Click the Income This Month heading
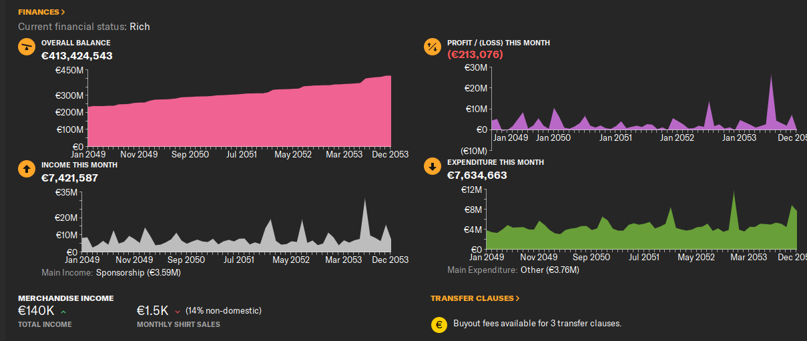The width and height of the screenshot is (807, 341). (x=79, y=165)
